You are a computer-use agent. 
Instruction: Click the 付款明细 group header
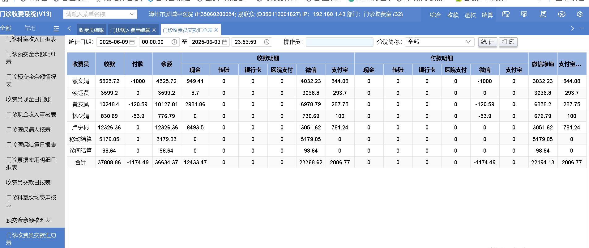click(442, 58)
